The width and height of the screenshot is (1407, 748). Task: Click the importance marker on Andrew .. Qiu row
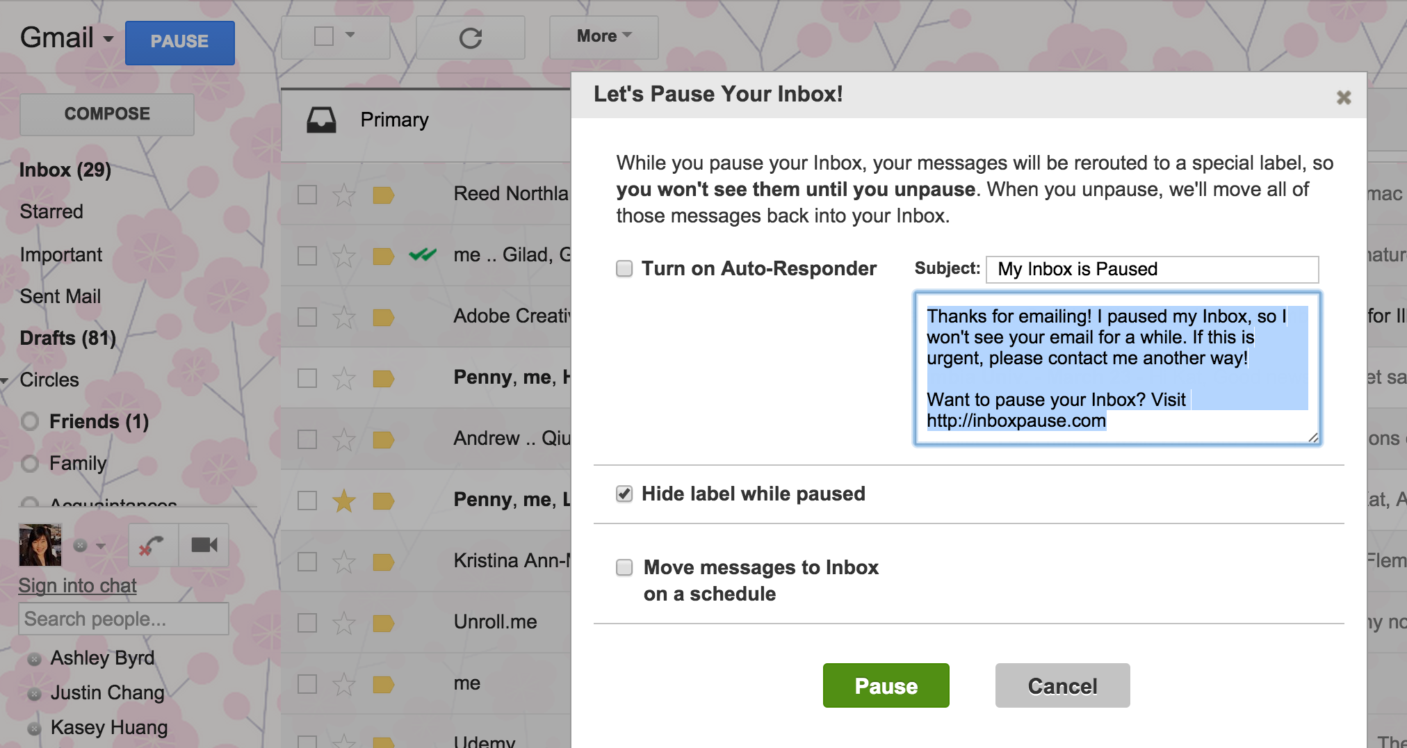tap(383, 440)
